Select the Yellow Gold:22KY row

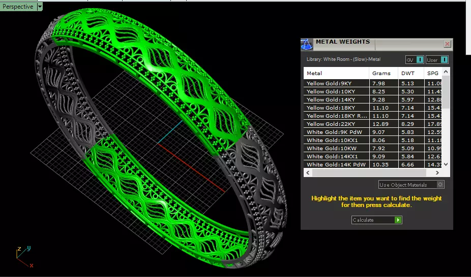tap(372, 124)
